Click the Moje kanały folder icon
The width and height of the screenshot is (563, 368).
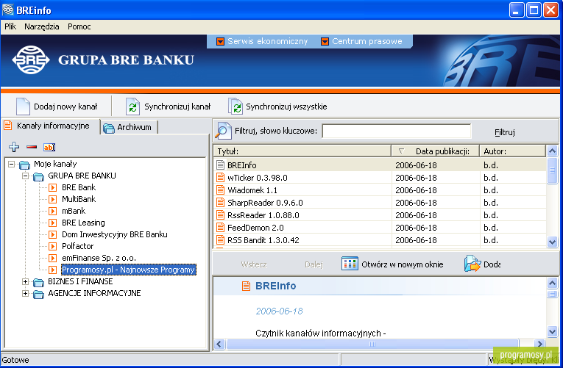25,165
